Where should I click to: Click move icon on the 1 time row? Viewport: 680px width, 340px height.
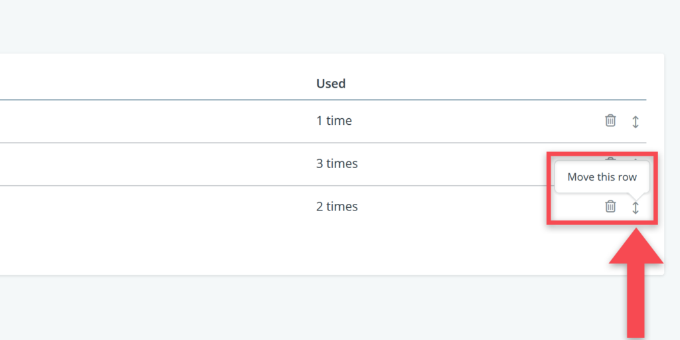click(636, 122)
